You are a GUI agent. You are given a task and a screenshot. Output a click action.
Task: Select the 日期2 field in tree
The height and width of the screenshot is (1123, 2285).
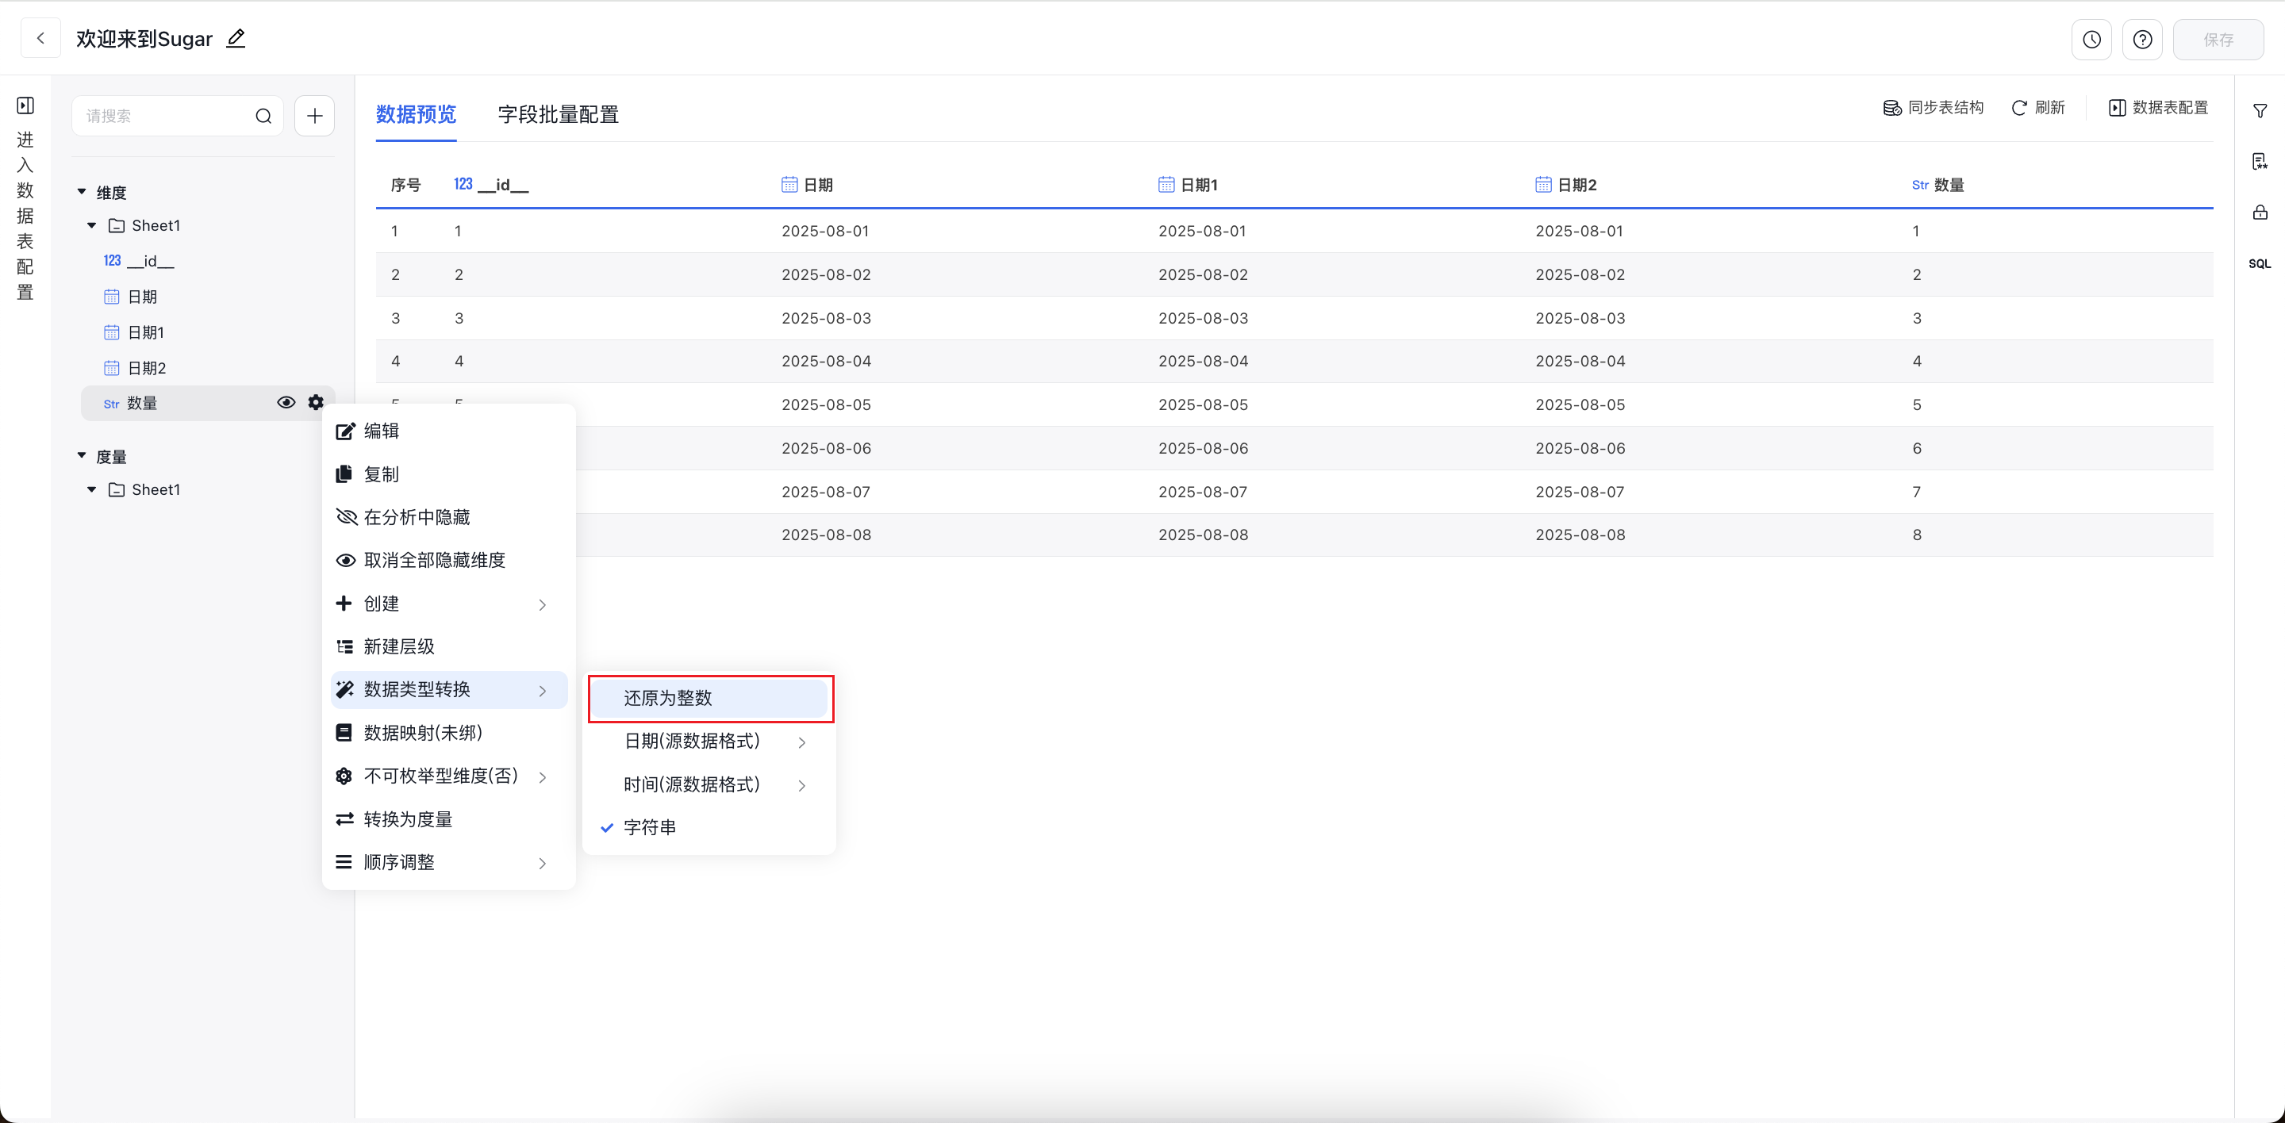(208, 368)
